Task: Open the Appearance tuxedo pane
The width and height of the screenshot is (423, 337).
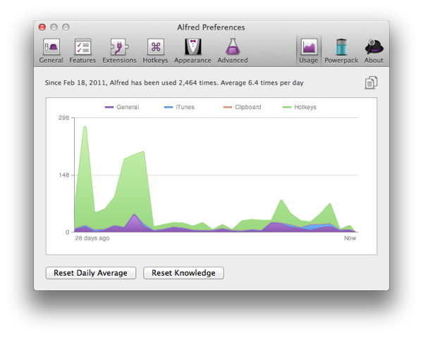Action: point(192,51)
